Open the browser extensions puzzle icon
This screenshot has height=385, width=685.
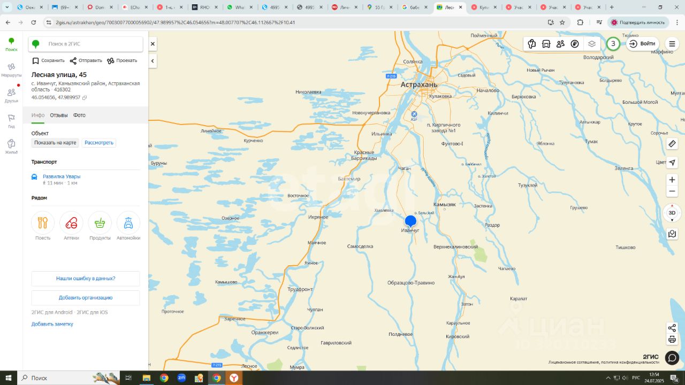coord(580,22)
